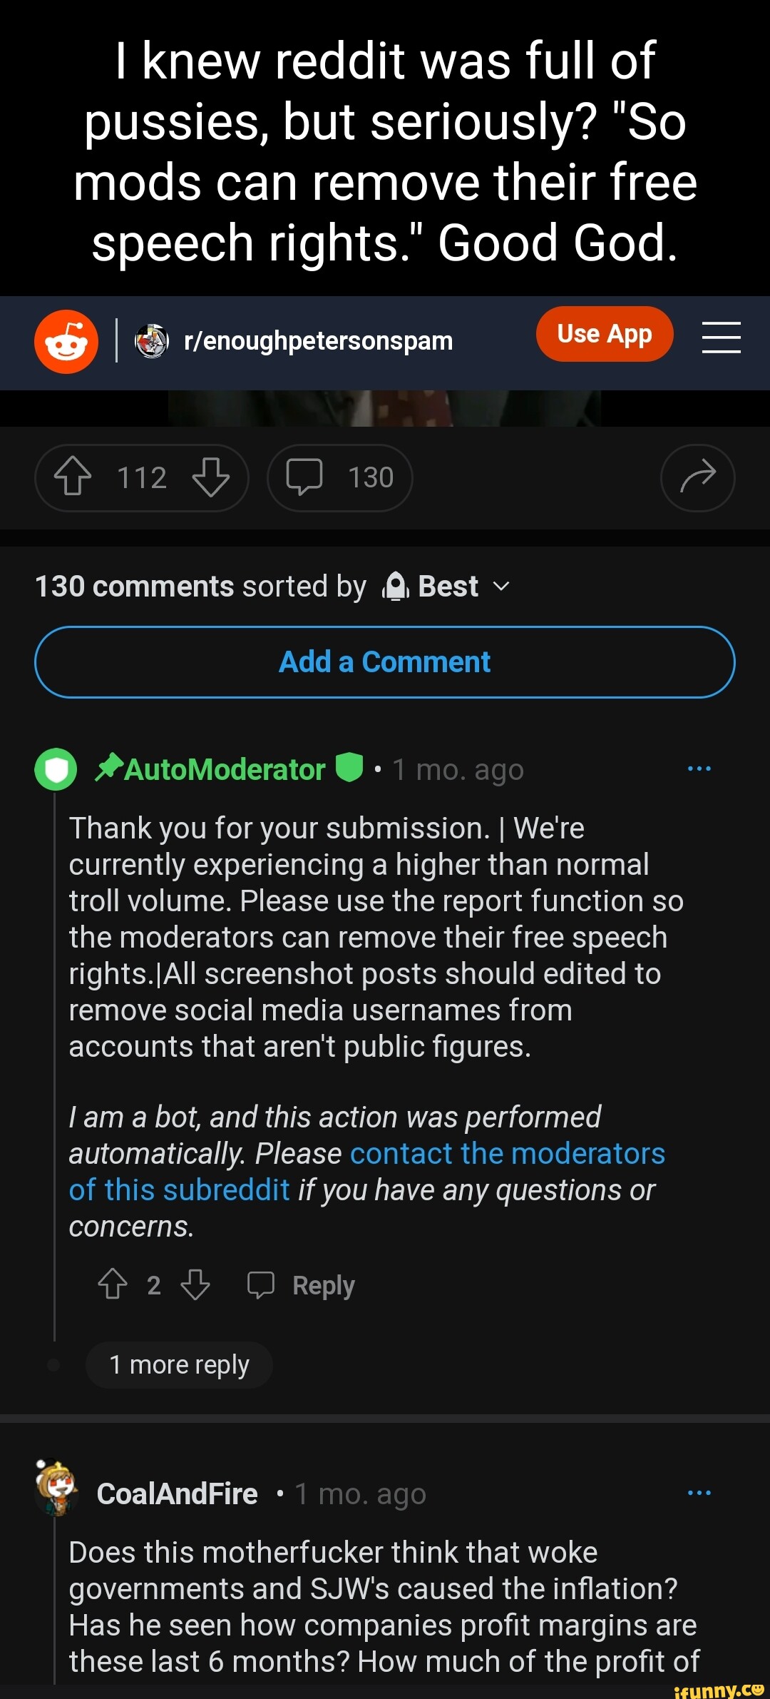This screenshot has width=770, height=1699.
Task: Click the Add a Comment button
Action: coord(385,662)
